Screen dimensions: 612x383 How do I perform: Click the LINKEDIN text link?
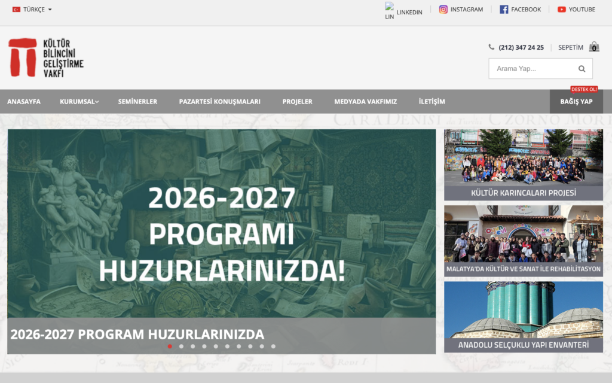tap(409, 13)
